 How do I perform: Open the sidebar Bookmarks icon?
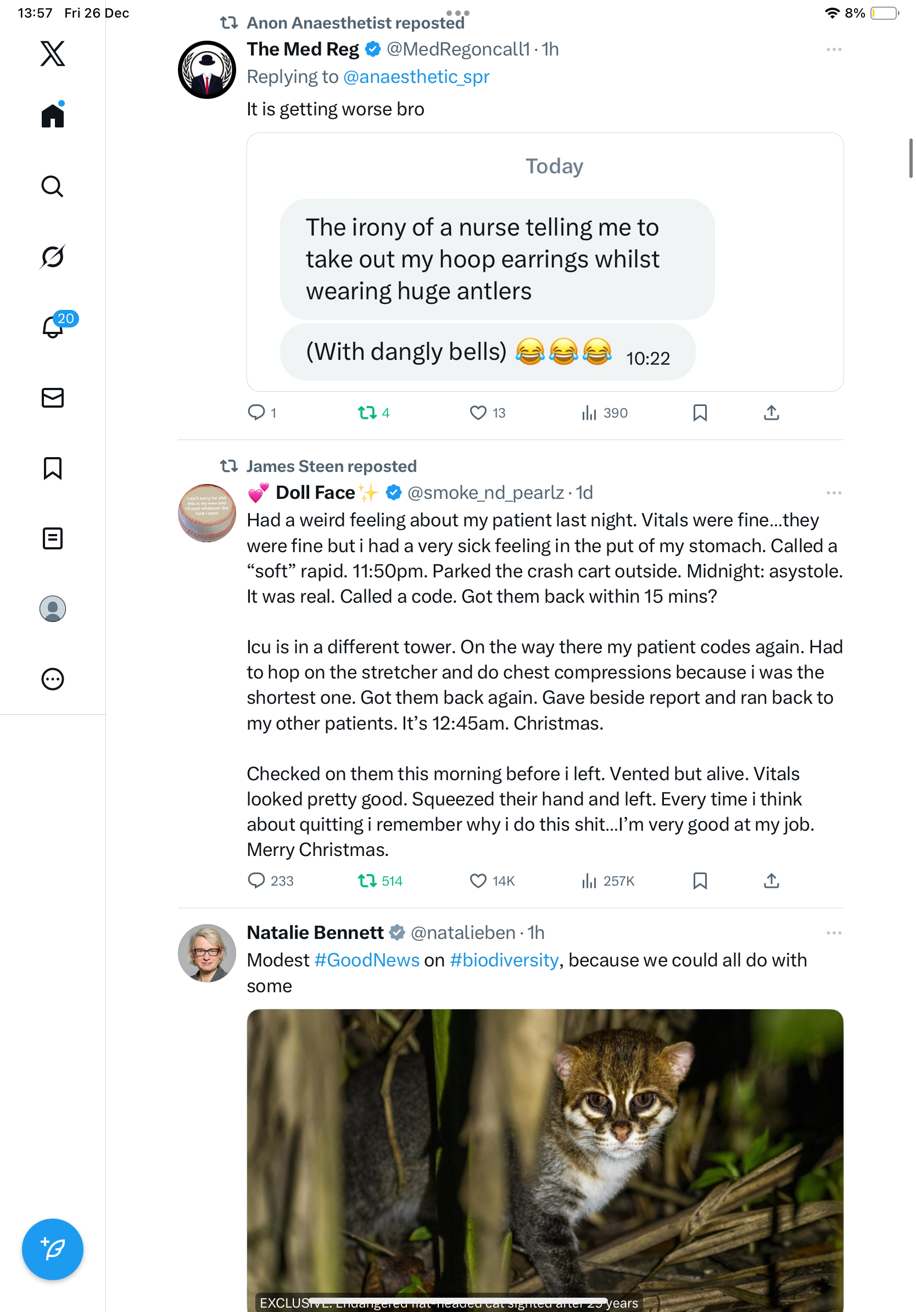coord(53,468)
